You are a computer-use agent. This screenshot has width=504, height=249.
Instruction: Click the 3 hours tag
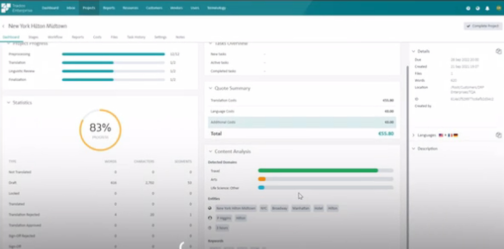click(x=222, y=228)
